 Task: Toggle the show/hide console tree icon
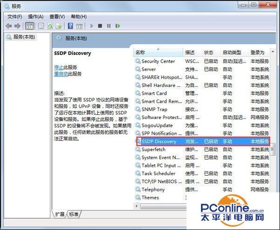29,26
